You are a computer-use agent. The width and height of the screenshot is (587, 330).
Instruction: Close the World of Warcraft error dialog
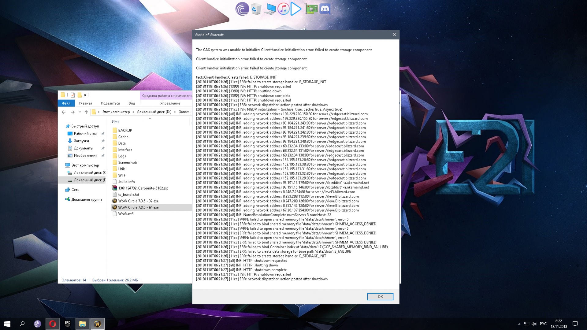point(394,35)
